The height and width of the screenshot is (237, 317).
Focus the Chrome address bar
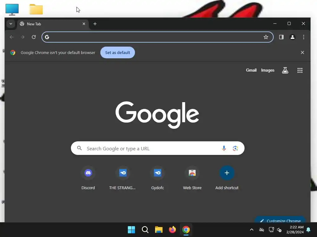pyautogui.click(x=158, y=37)
